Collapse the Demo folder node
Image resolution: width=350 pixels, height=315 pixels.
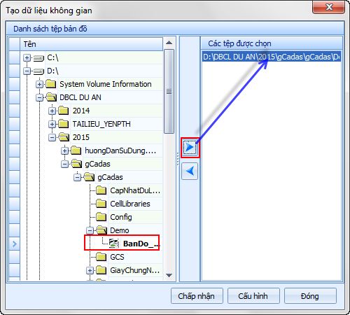coord(90,231)
